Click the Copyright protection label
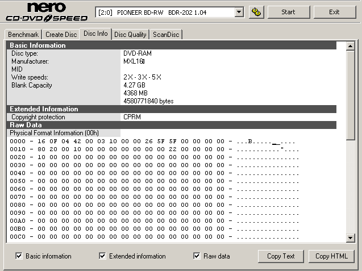The width and height of the screenshot is (362, 271). [x=38, y=117]
